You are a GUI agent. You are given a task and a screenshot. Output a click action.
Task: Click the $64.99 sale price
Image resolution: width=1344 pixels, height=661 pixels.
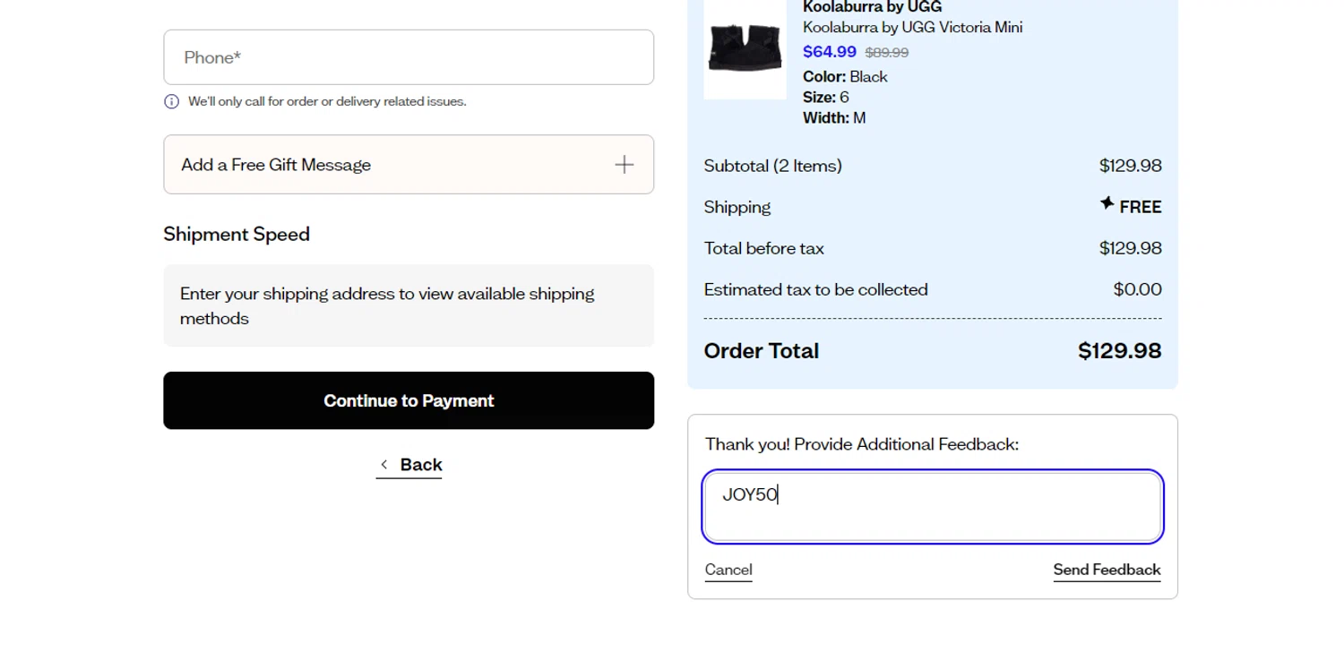click(829, 52)
